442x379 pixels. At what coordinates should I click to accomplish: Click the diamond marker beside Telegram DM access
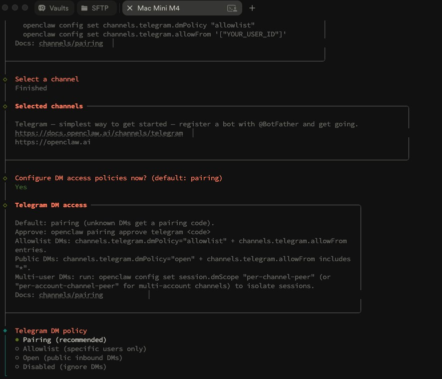5,205
